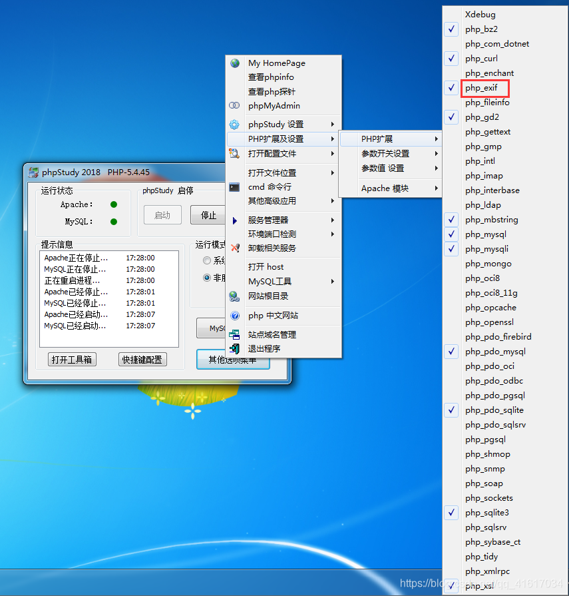Viewport: 569px width, 596px height.
Task: Enable the php_opcache extension
Action: pos(505,308)
